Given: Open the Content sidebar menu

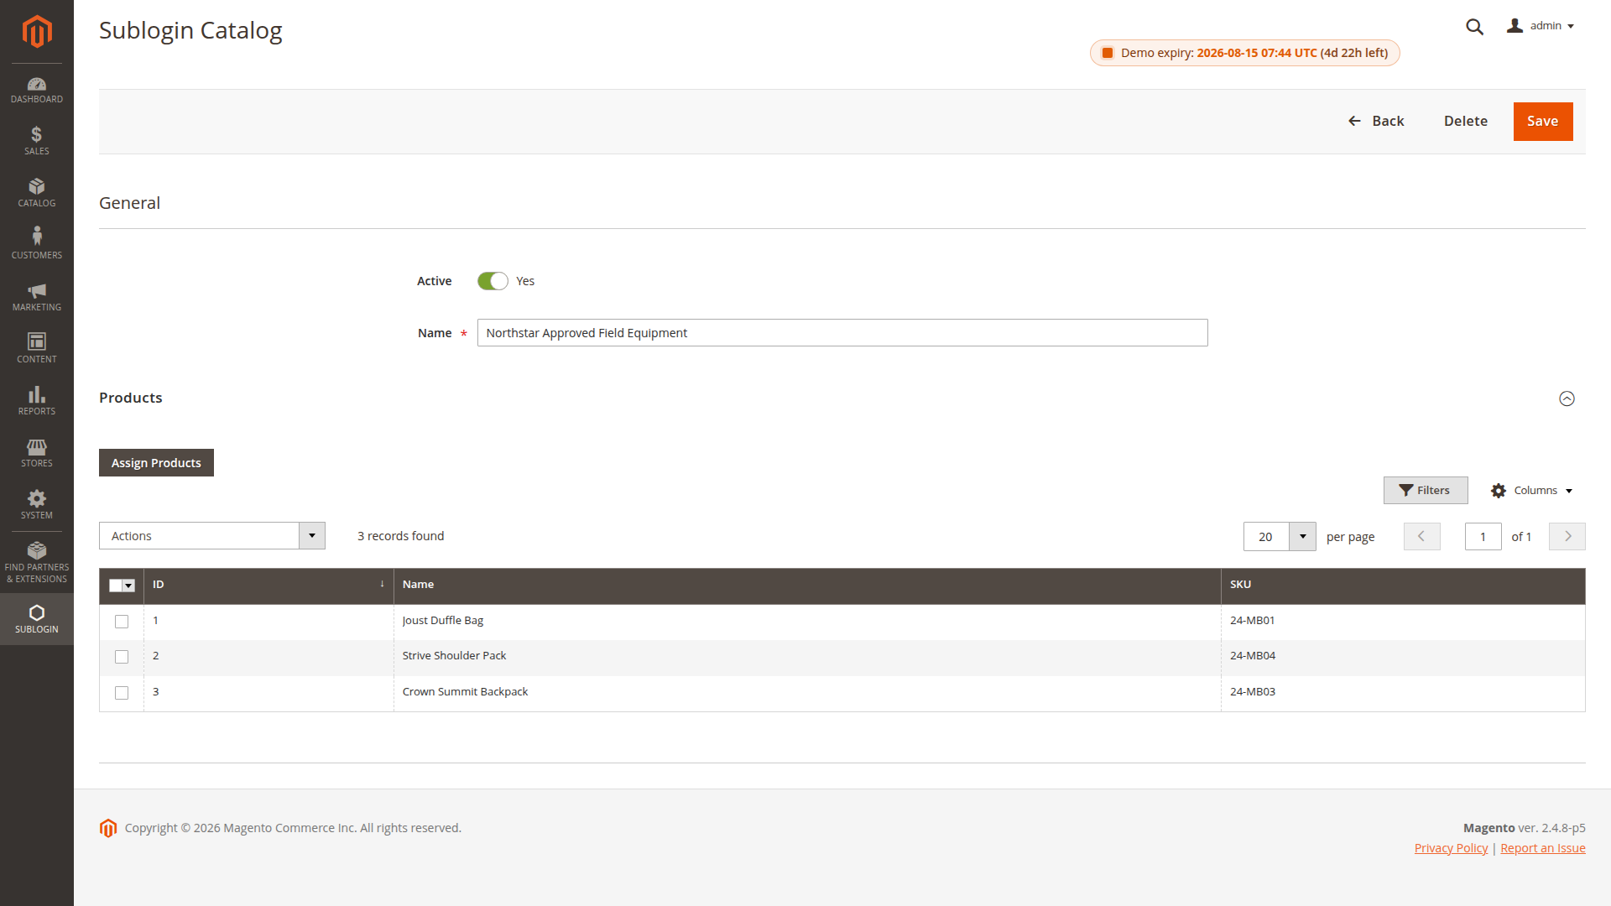Looking at the screenshot, I should tap(37, 349).
